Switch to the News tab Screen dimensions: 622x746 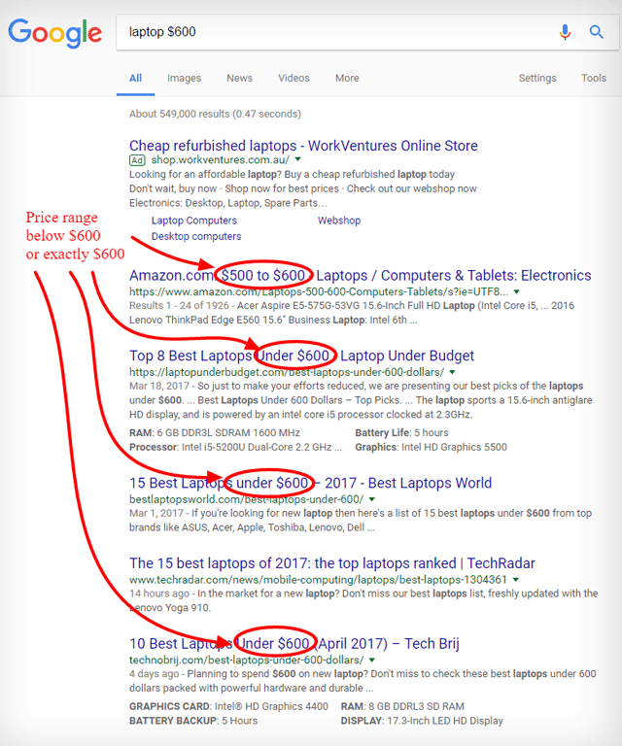(x=239, y=78)
